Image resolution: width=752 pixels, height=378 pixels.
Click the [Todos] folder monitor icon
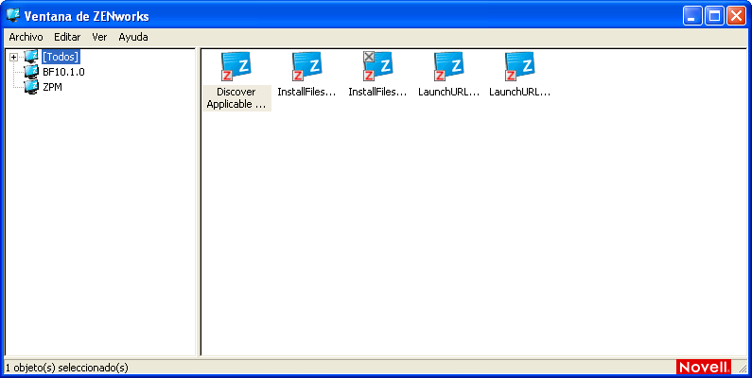tap(31, 57)
